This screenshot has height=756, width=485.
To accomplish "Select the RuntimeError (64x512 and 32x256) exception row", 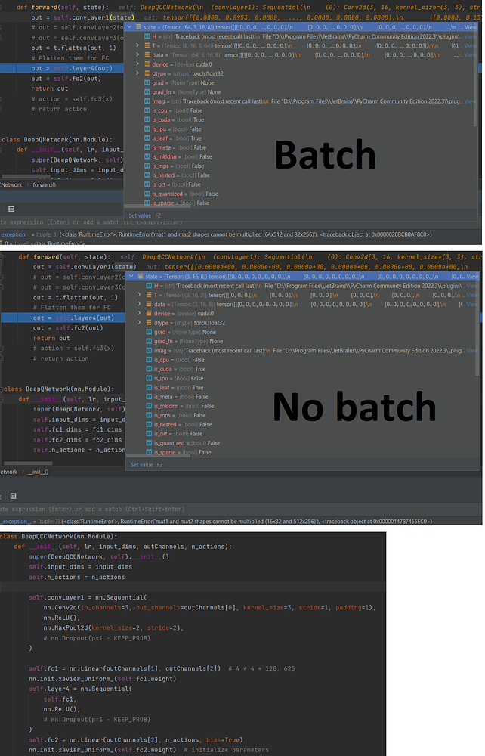I will [227, 235].
